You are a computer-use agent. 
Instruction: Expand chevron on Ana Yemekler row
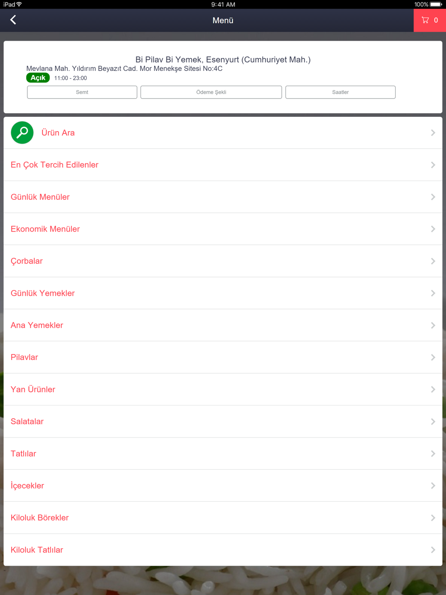pos(433,326)
